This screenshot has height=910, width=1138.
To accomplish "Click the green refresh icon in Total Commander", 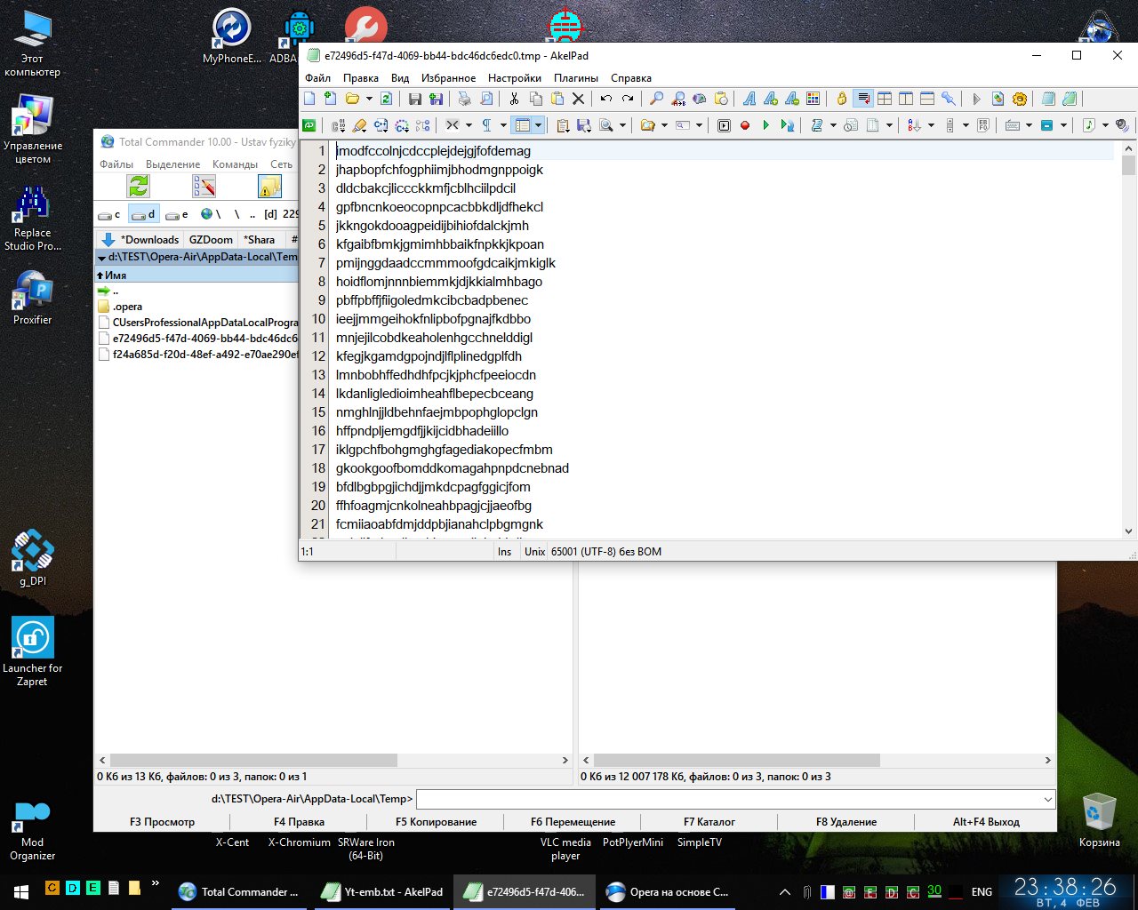I will [138, 186].
